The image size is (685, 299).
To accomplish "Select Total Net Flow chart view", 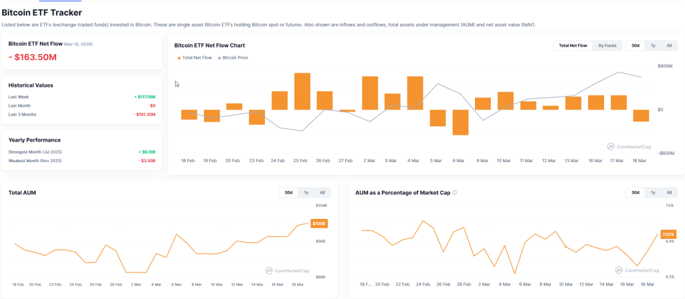I will [573, 45].
